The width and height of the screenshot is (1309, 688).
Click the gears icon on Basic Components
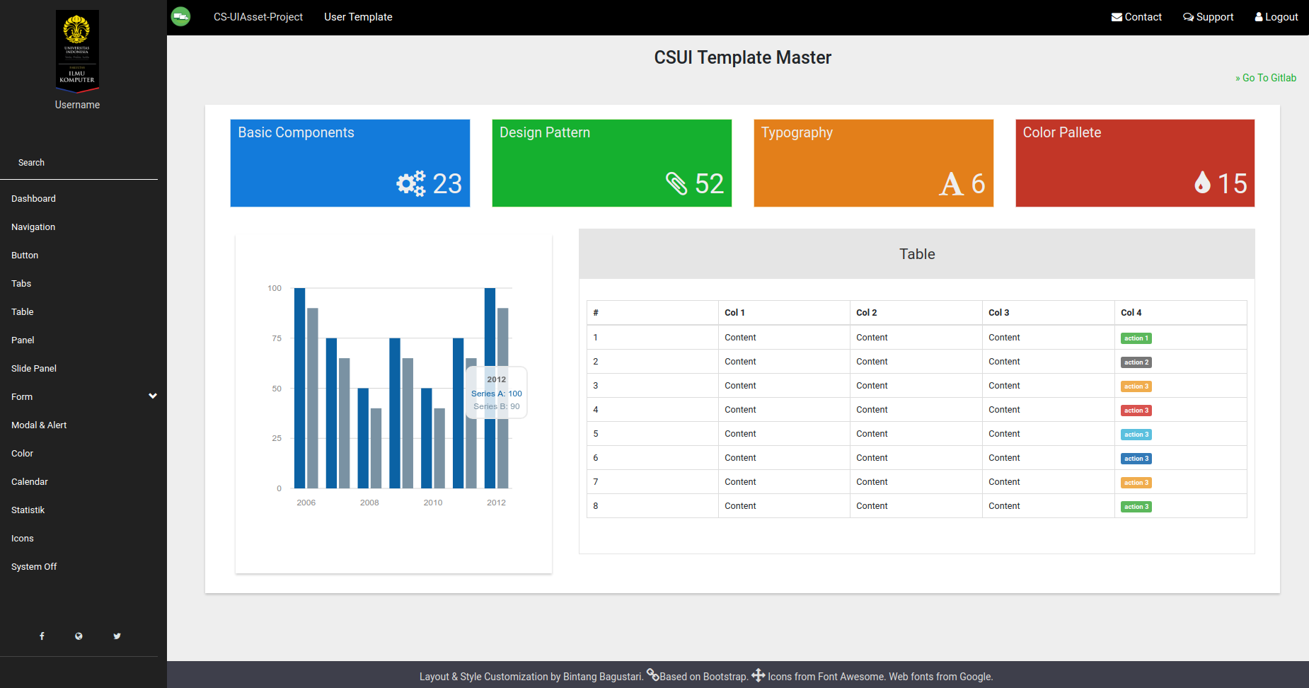410,184
